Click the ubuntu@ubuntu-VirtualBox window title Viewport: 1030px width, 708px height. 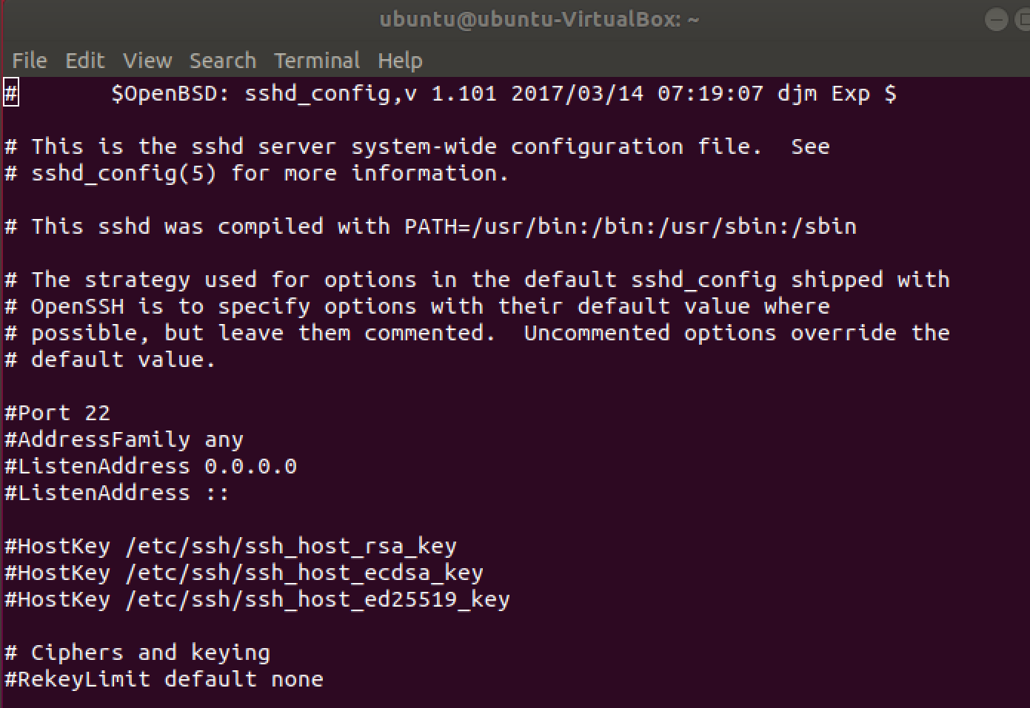click(539, 20)
